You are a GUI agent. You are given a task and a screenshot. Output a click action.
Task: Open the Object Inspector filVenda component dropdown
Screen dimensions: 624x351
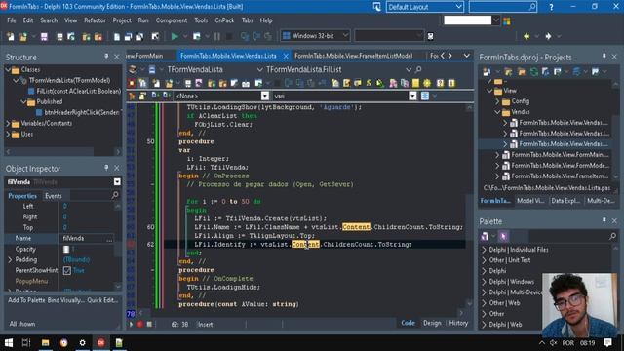tap(117, 182)
